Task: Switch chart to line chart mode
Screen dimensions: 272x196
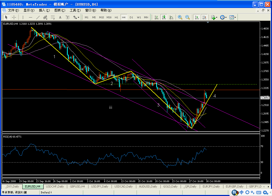Action: pos(171,17)
